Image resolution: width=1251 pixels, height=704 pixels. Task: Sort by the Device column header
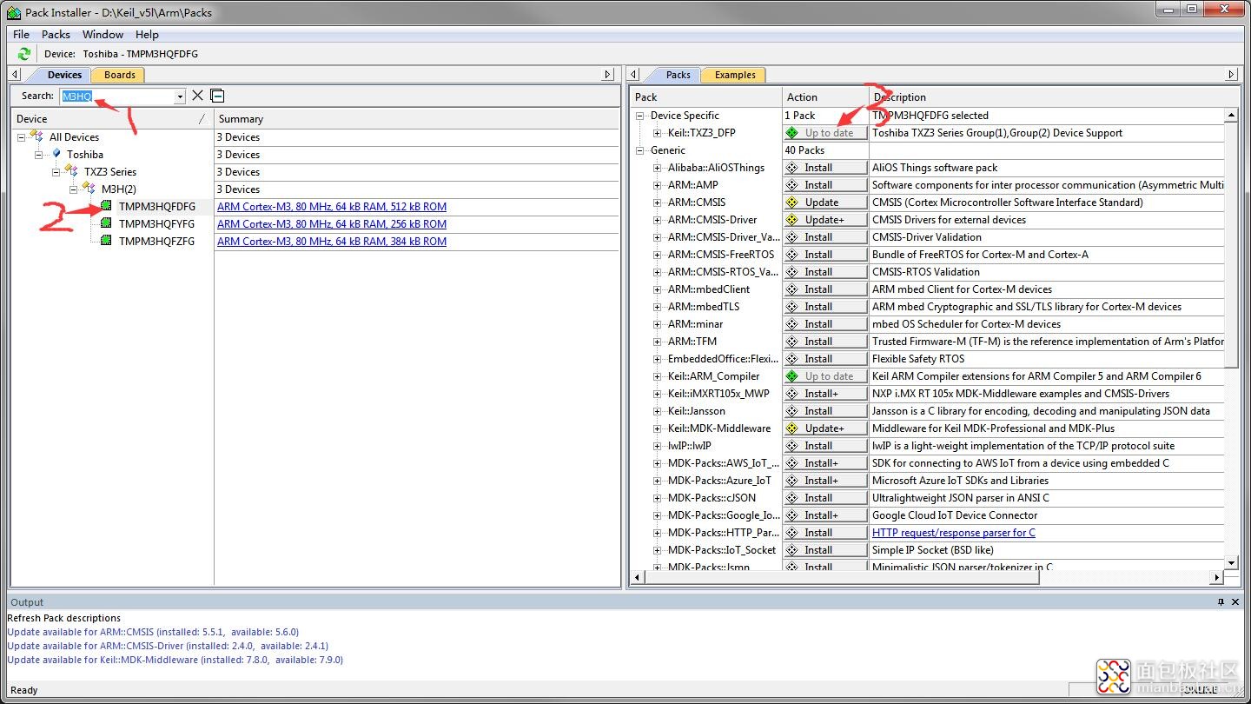tap(112, 119)
